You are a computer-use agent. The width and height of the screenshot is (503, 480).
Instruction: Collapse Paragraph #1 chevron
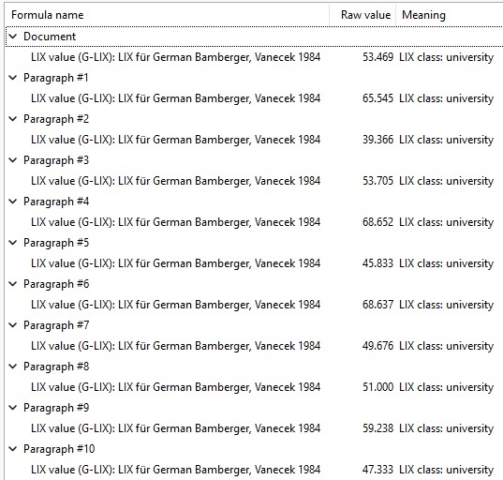point(13,78)
